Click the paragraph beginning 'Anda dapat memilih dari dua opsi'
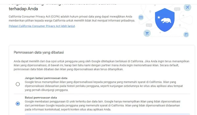197x115 pixels. (102, 65)
